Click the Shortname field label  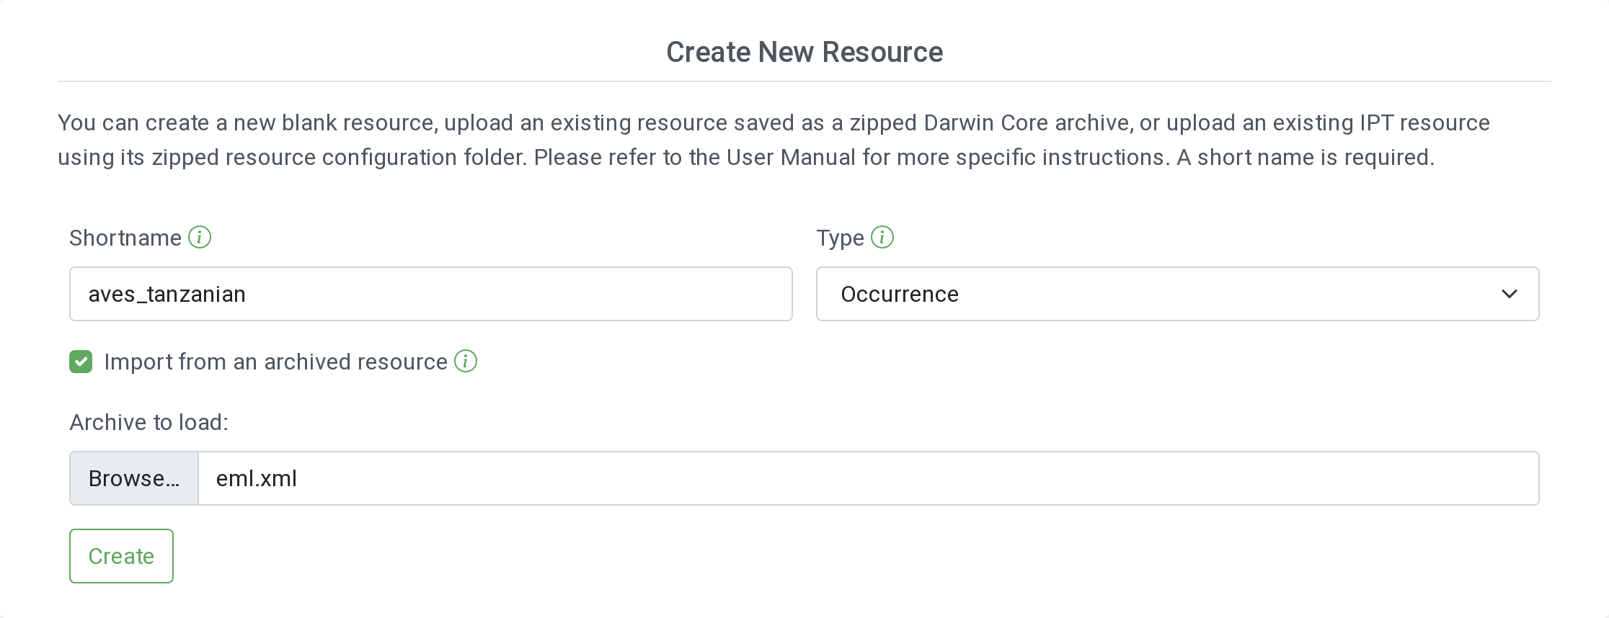pos(125,238)
